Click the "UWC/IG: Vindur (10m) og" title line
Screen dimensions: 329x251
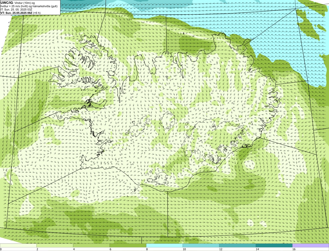point(18,3)
